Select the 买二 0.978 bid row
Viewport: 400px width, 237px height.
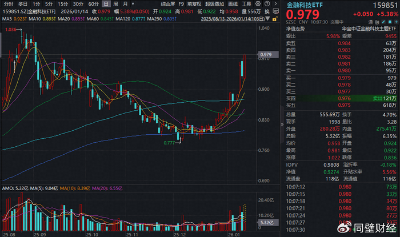(341, 85)
